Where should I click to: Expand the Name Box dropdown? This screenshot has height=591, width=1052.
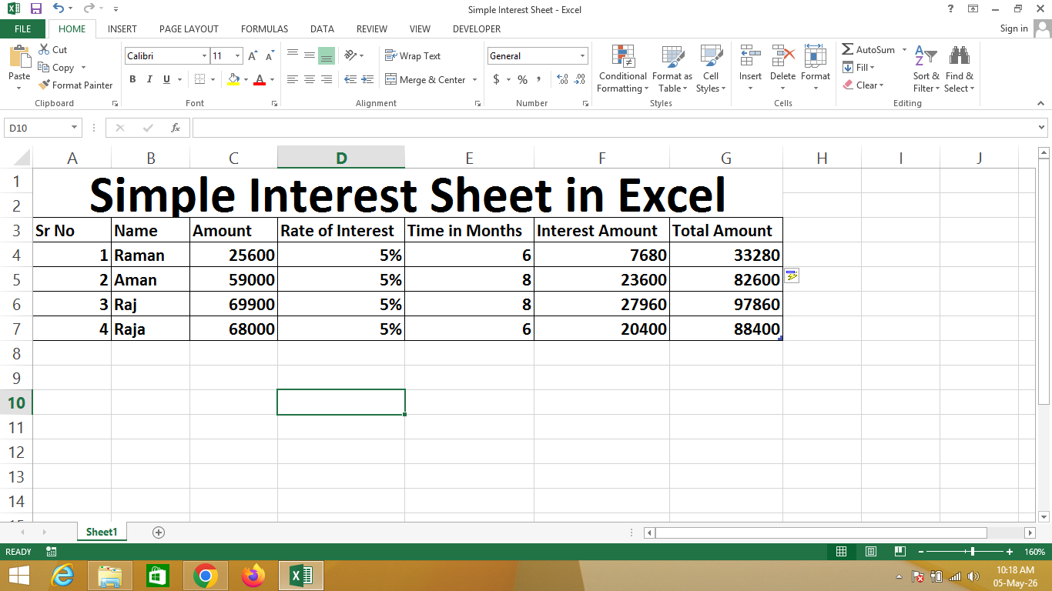point(75,128)
